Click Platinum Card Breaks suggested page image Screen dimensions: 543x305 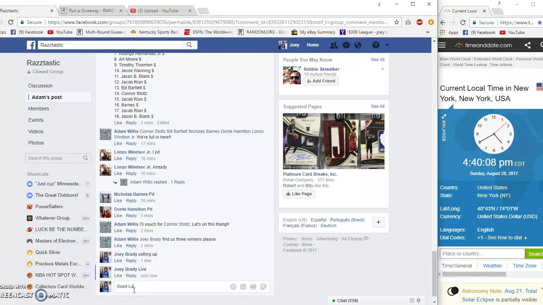[334, 141]
